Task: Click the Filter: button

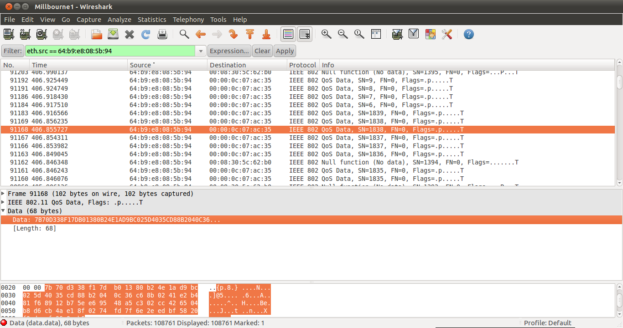Action: [13, 51]
